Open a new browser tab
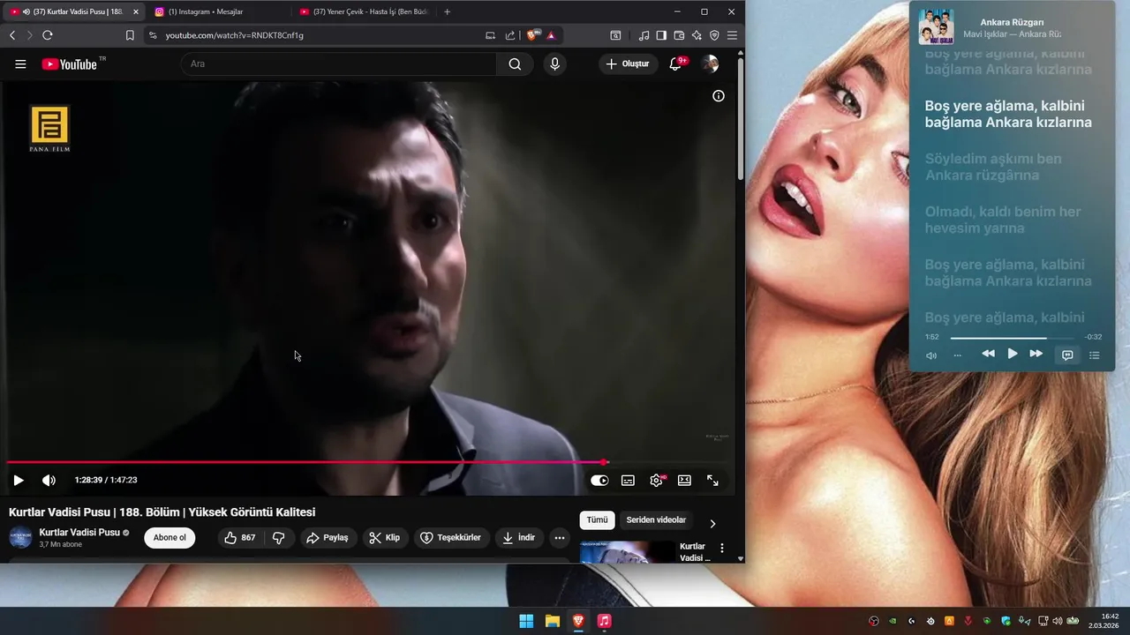 (x=447, y=11)
